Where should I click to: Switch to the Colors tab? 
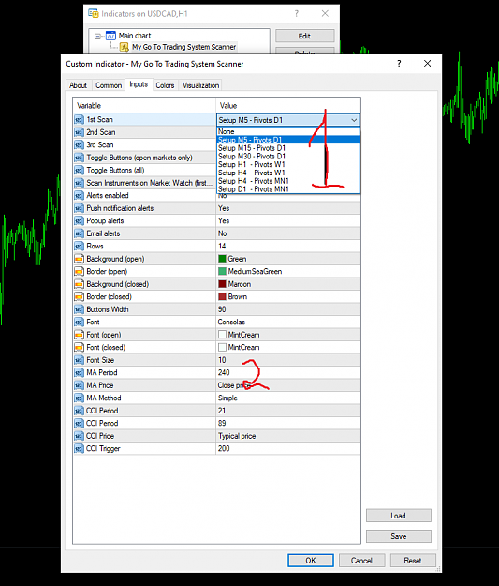click(165, 85)
